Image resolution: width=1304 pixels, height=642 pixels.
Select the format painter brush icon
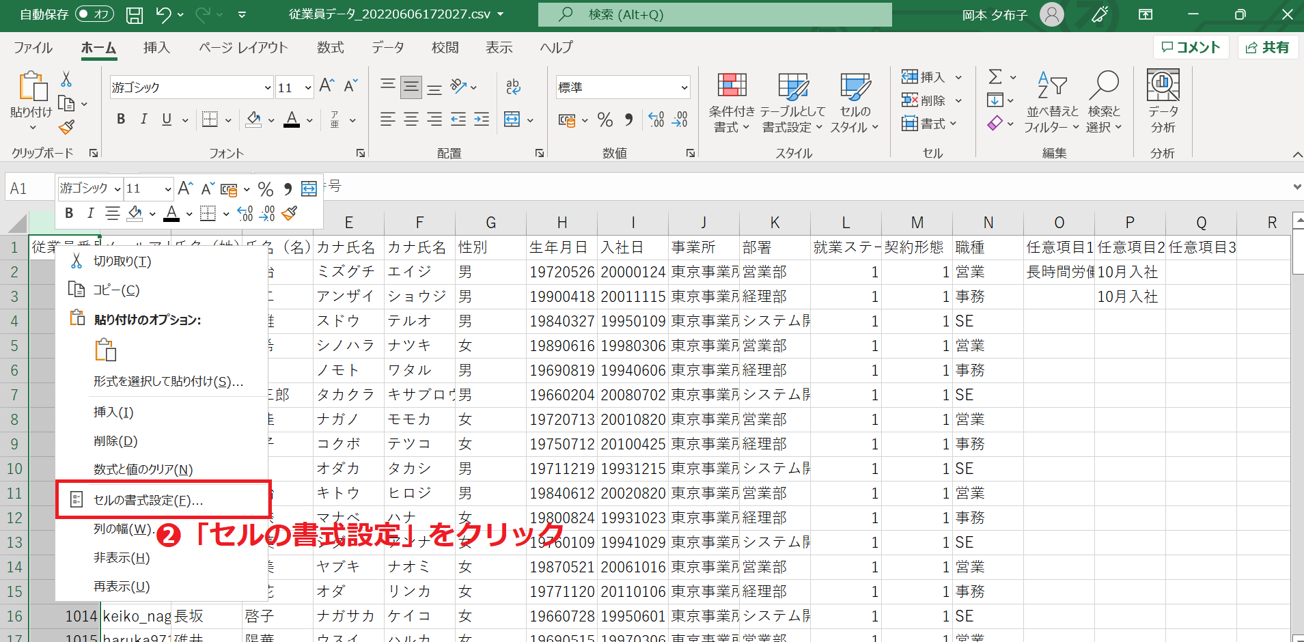[66, 127]
